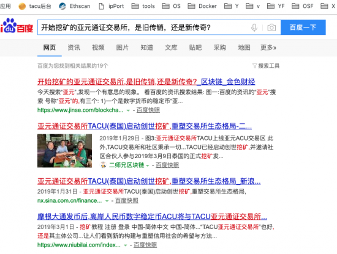Expand dropdown arrow beside 二师兄区块链

148,165
